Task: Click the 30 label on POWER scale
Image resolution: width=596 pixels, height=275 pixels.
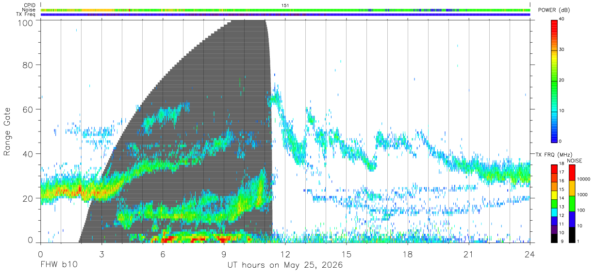Action: [562, 49]
